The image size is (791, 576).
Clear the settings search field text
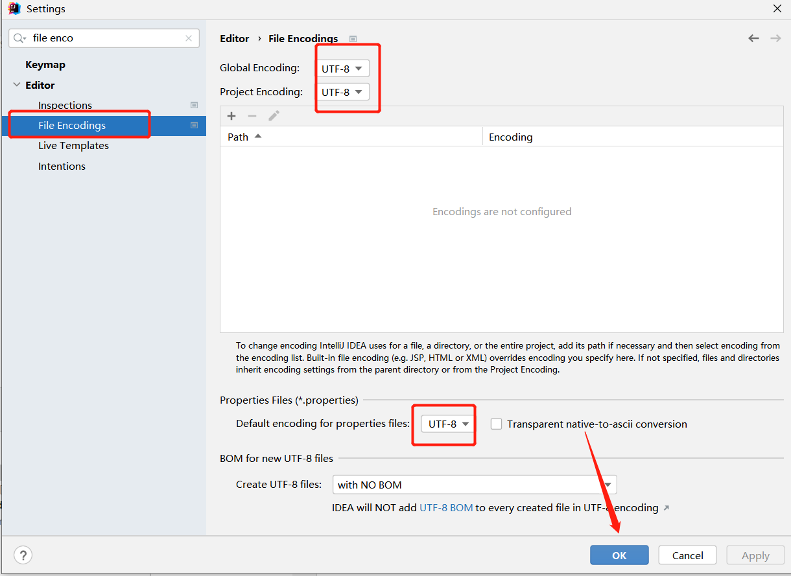[189, 38]
